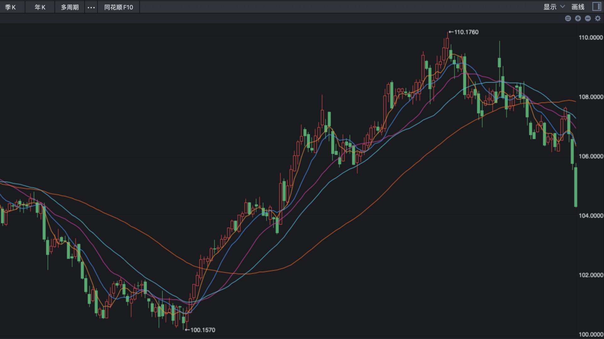604x339 pixels.
Task: Click the 110.1760 high price label
Action: click(x=464, y=32)
